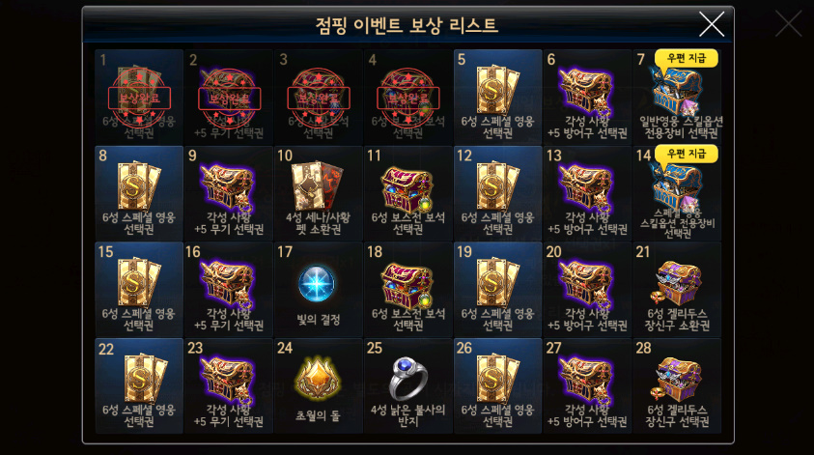Click day 21 Gelidus accessory chest
Screen dimensions: 814x455
click(x=677, y=284)
